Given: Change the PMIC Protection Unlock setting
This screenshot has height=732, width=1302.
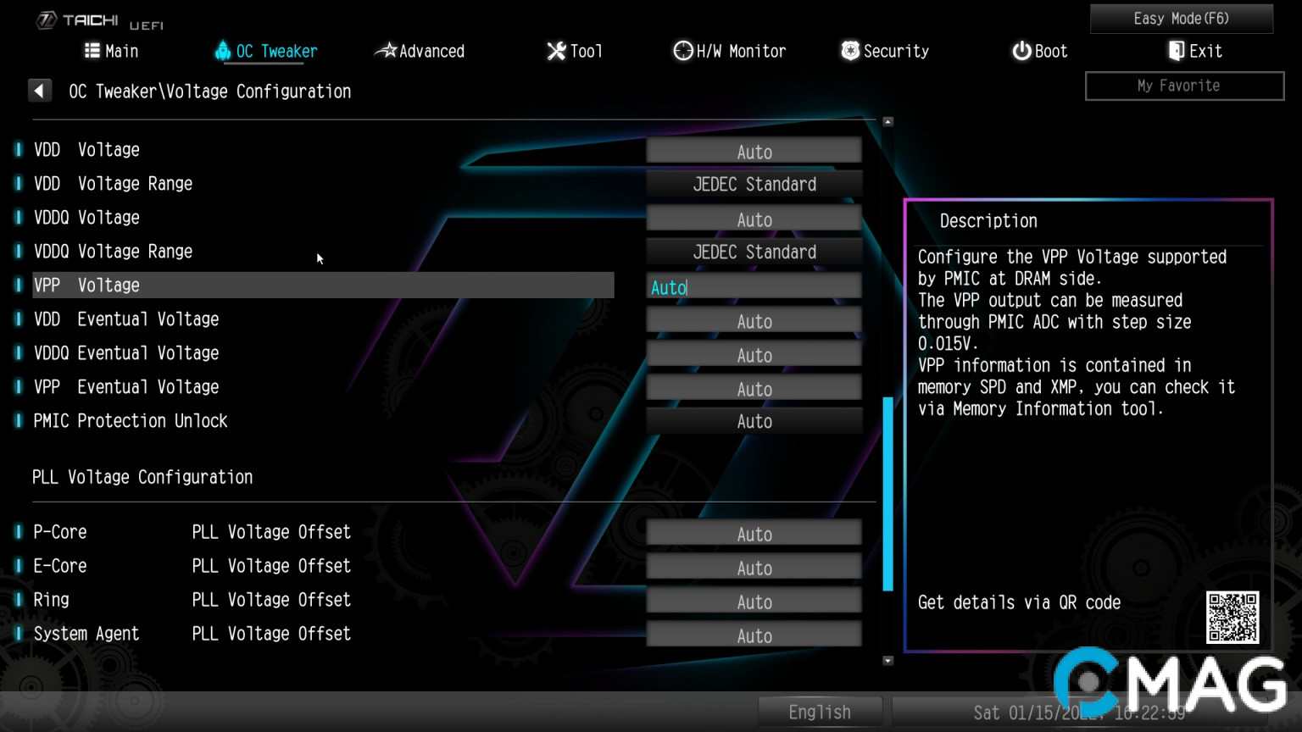Looking at the screenshot, I should 754,421.
